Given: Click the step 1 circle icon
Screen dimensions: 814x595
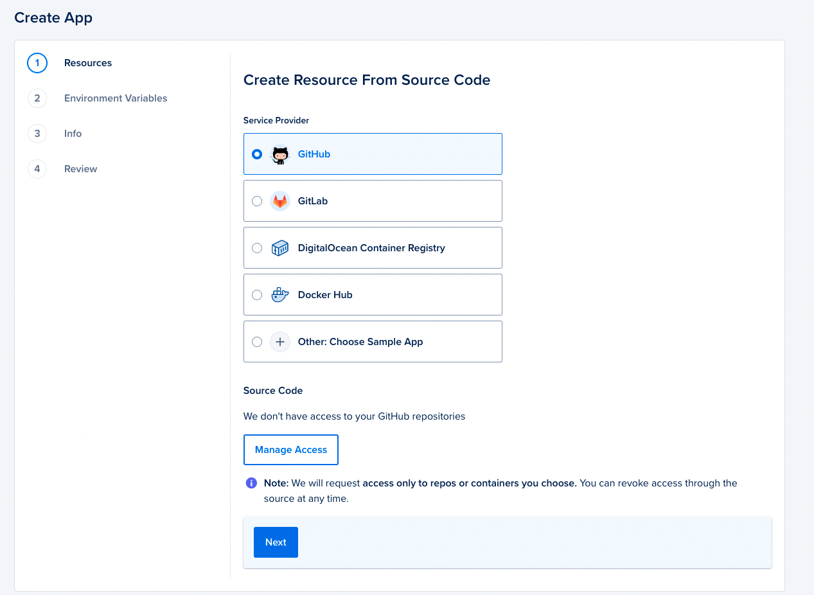Looking at the screenshot, I should (x=37, y=63).
